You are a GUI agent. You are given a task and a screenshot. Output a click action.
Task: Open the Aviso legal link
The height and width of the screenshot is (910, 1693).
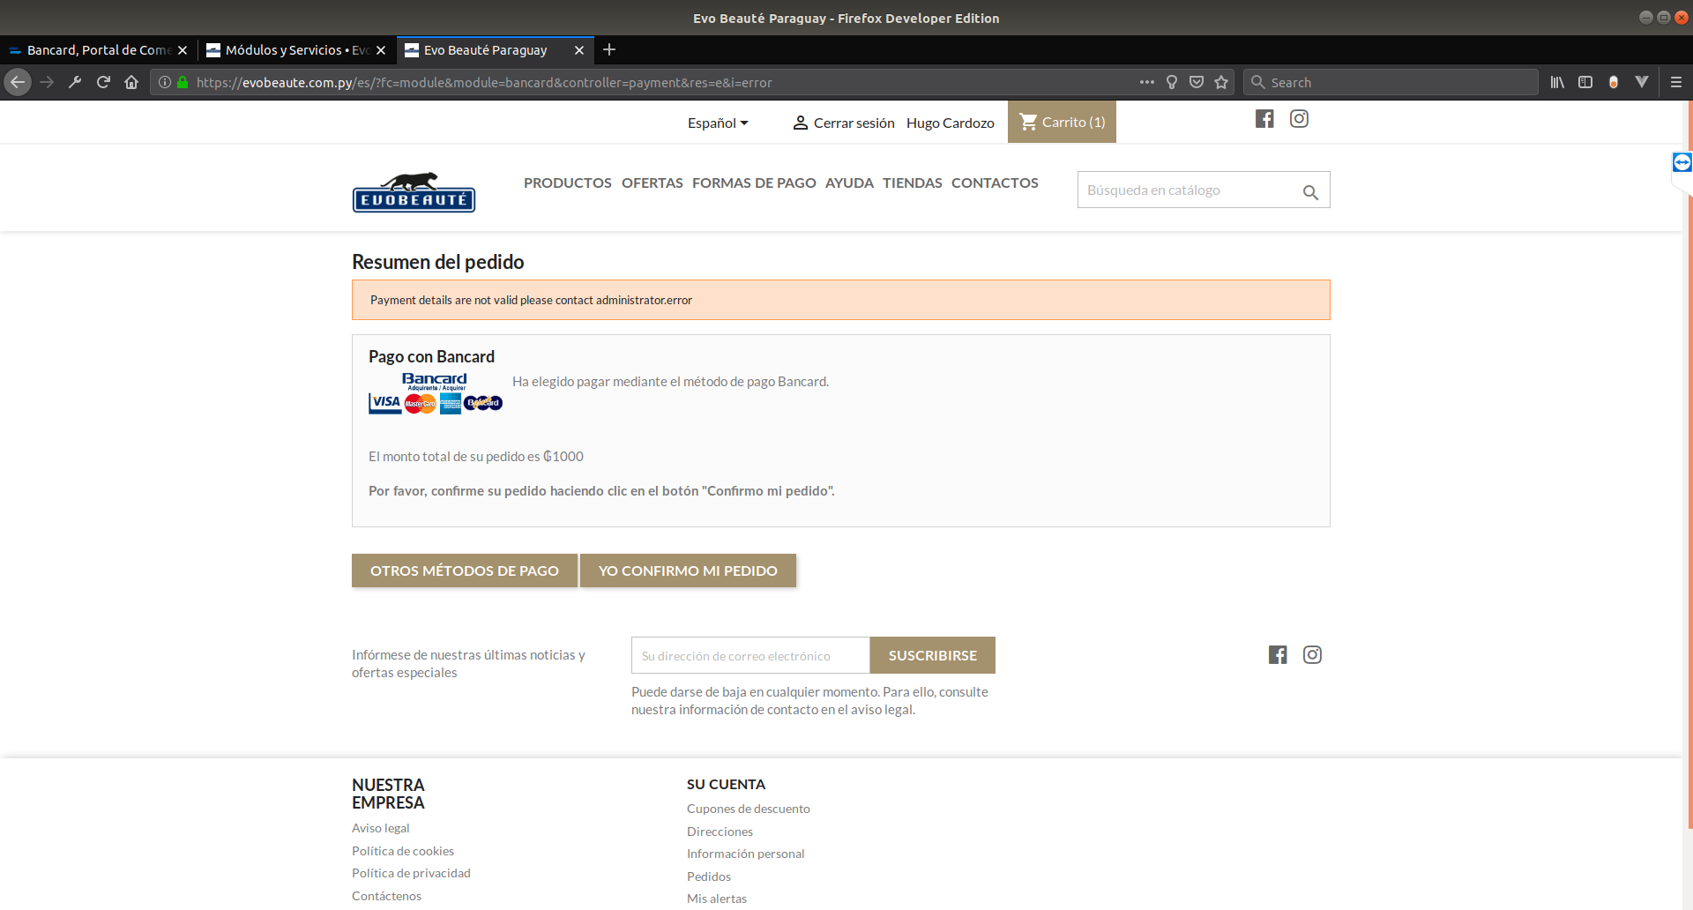[381, 828]
